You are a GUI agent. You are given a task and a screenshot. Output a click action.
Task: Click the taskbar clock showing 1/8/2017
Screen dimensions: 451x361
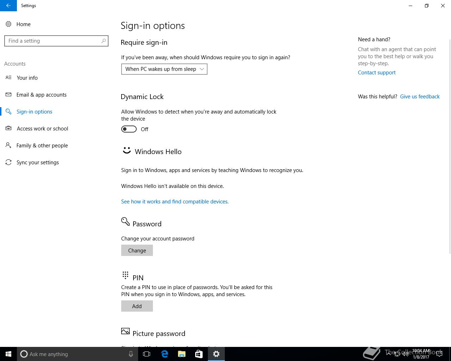(421, 354)
